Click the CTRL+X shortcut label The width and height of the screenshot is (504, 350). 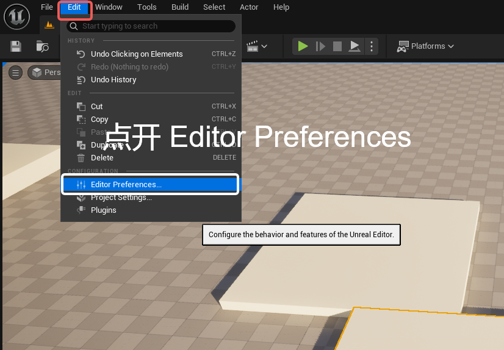pos(224,106)
